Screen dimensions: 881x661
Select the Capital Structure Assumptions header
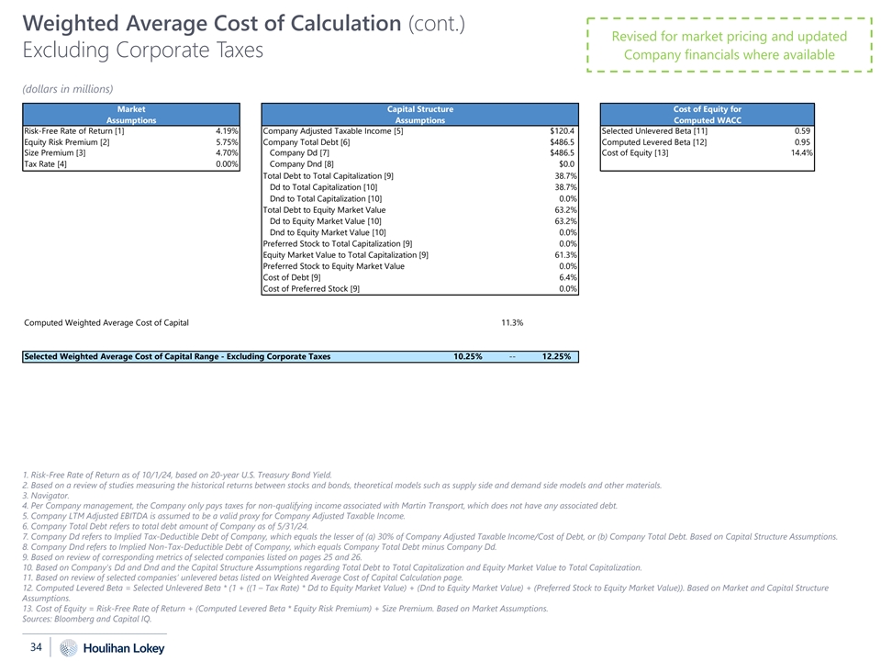pos(420,115)
